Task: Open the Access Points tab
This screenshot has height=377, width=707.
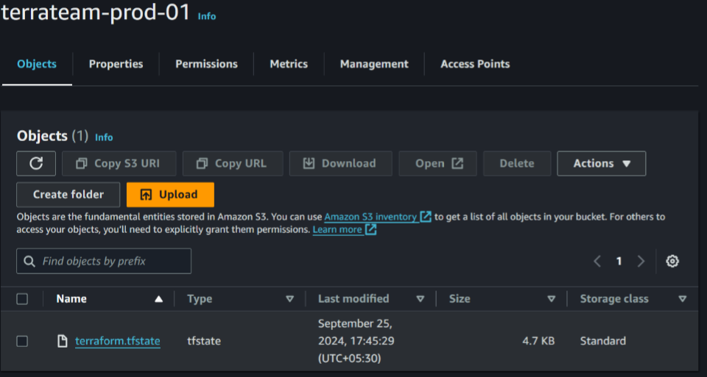Action: 475,65
